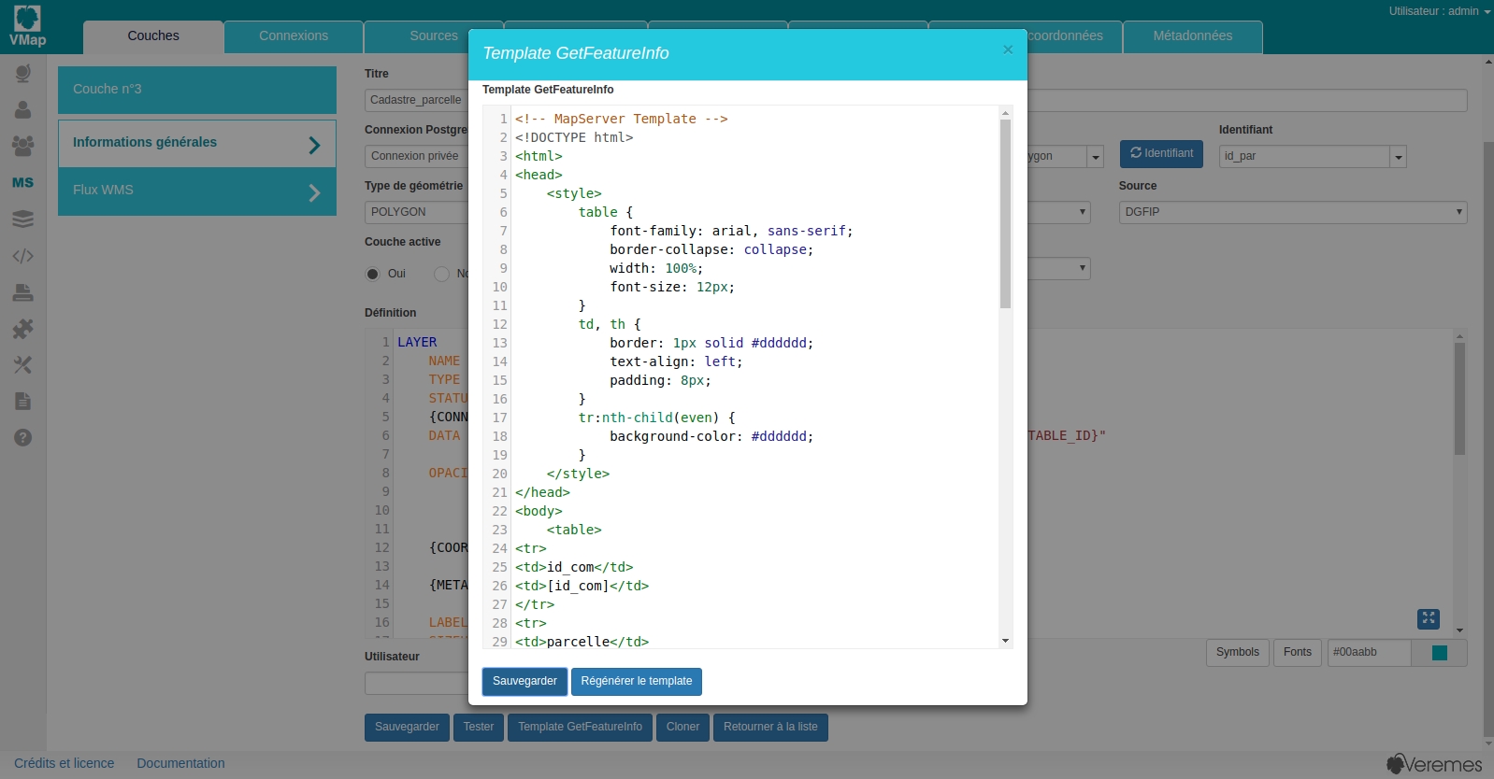Click the page scrollbar on the right edge

point(1488,439)
